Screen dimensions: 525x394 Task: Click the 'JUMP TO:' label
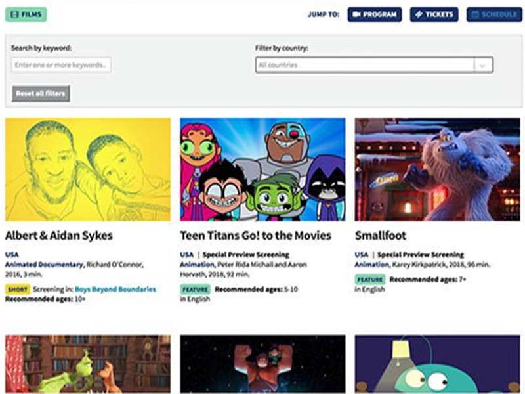[x=324, y=14]
